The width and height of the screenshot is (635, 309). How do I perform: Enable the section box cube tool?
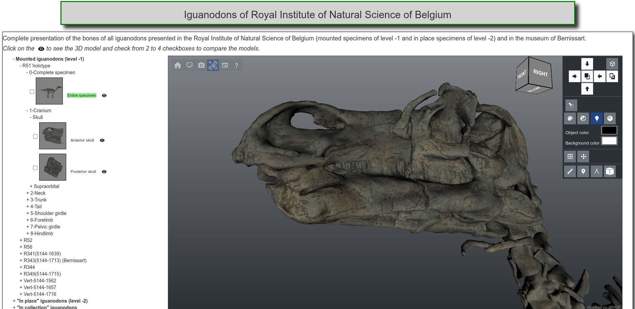(x=610, y=171)
